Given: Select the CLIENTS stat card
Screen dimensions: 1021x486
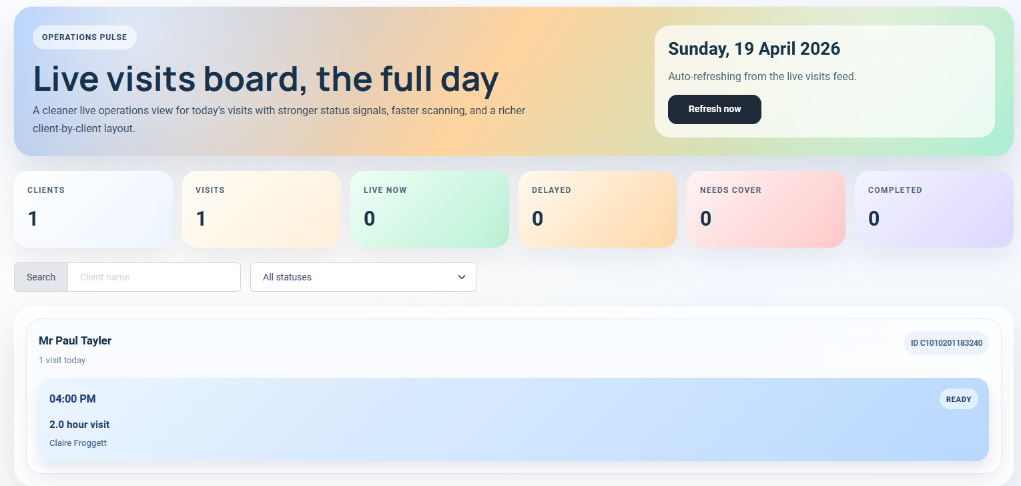Looking at the screenshot, I should tap(93, 209).
